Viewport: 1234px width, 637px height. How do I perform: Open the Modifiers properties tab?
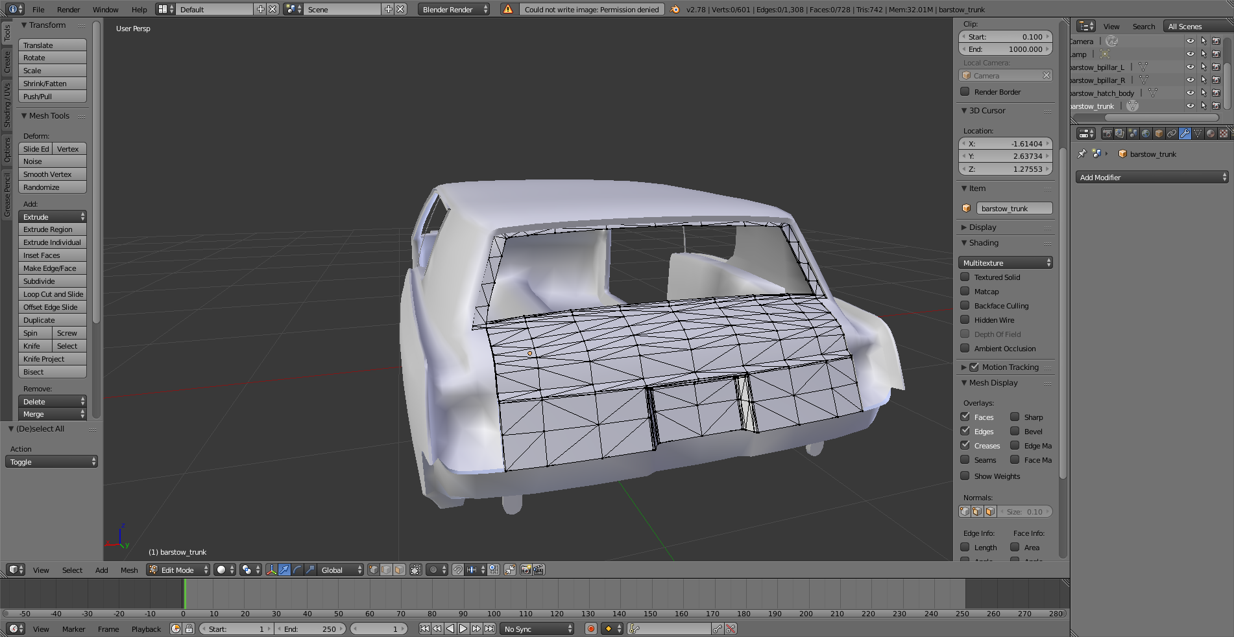click(1185, 133)
